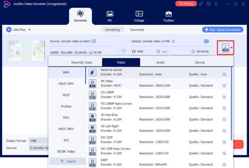Select MP4 in the format list
Screen dimensions: 249x168
(x=66, y=72)
